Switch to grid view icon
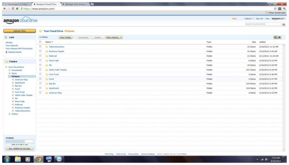The height and width of the screenshot is (165, 289). [279, 37]
